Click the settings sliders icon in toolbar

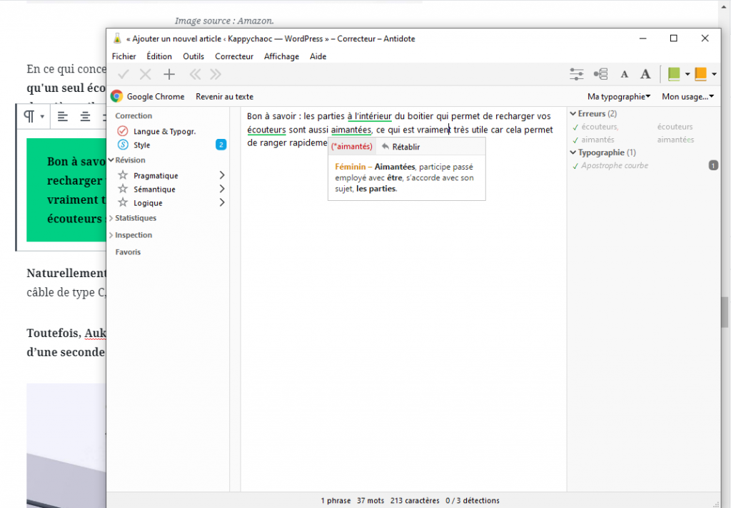coord(577,74)
